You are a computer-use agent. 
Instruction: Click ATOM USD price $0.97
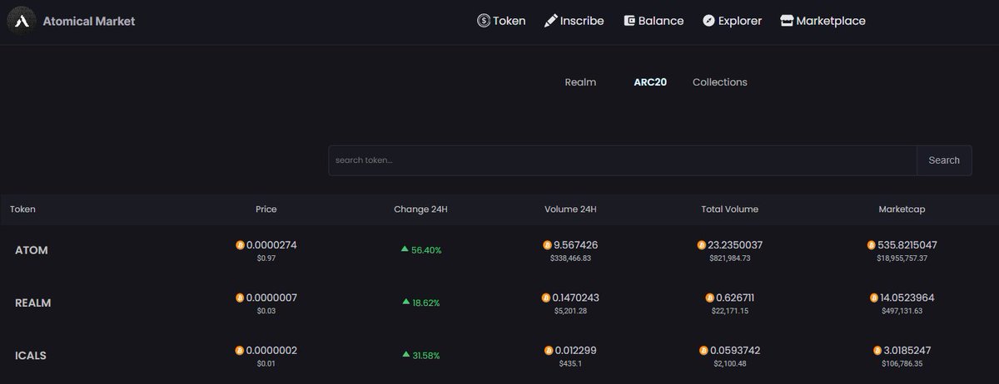[266, 258]
